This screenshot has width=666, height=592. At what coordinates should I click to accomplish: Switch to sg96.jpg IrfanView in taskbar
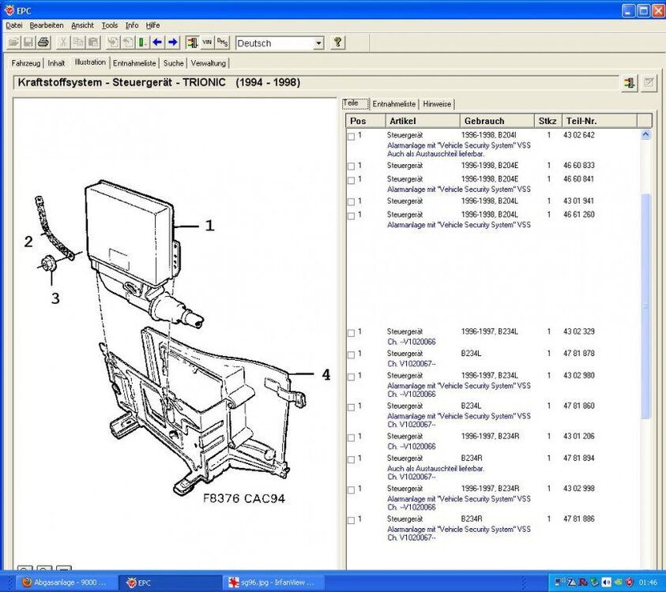coord(274,583)
